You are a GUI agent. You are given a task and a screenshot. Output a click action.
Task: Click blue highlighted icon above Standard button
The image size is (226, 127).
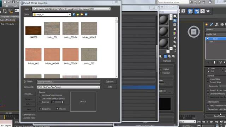tap(166, 56)
